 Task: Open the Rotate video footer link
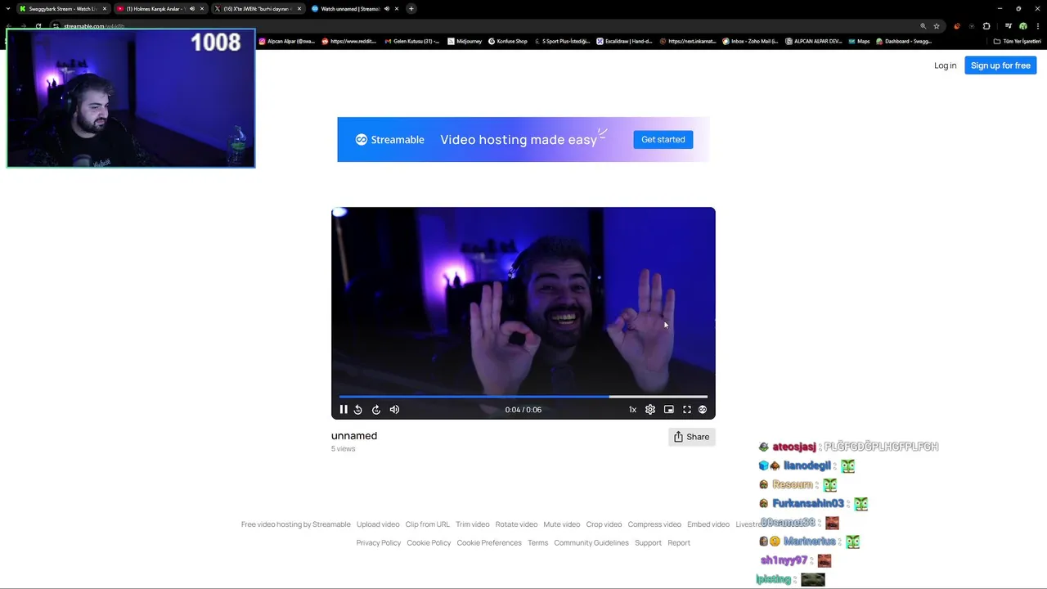coord(516,524)
